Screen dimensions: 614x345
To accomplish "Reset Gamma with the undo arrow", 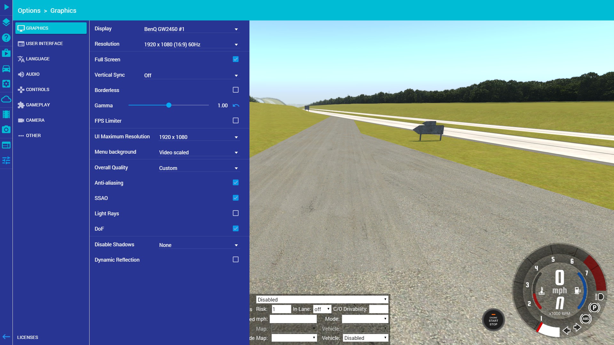I will click(236, 105).
